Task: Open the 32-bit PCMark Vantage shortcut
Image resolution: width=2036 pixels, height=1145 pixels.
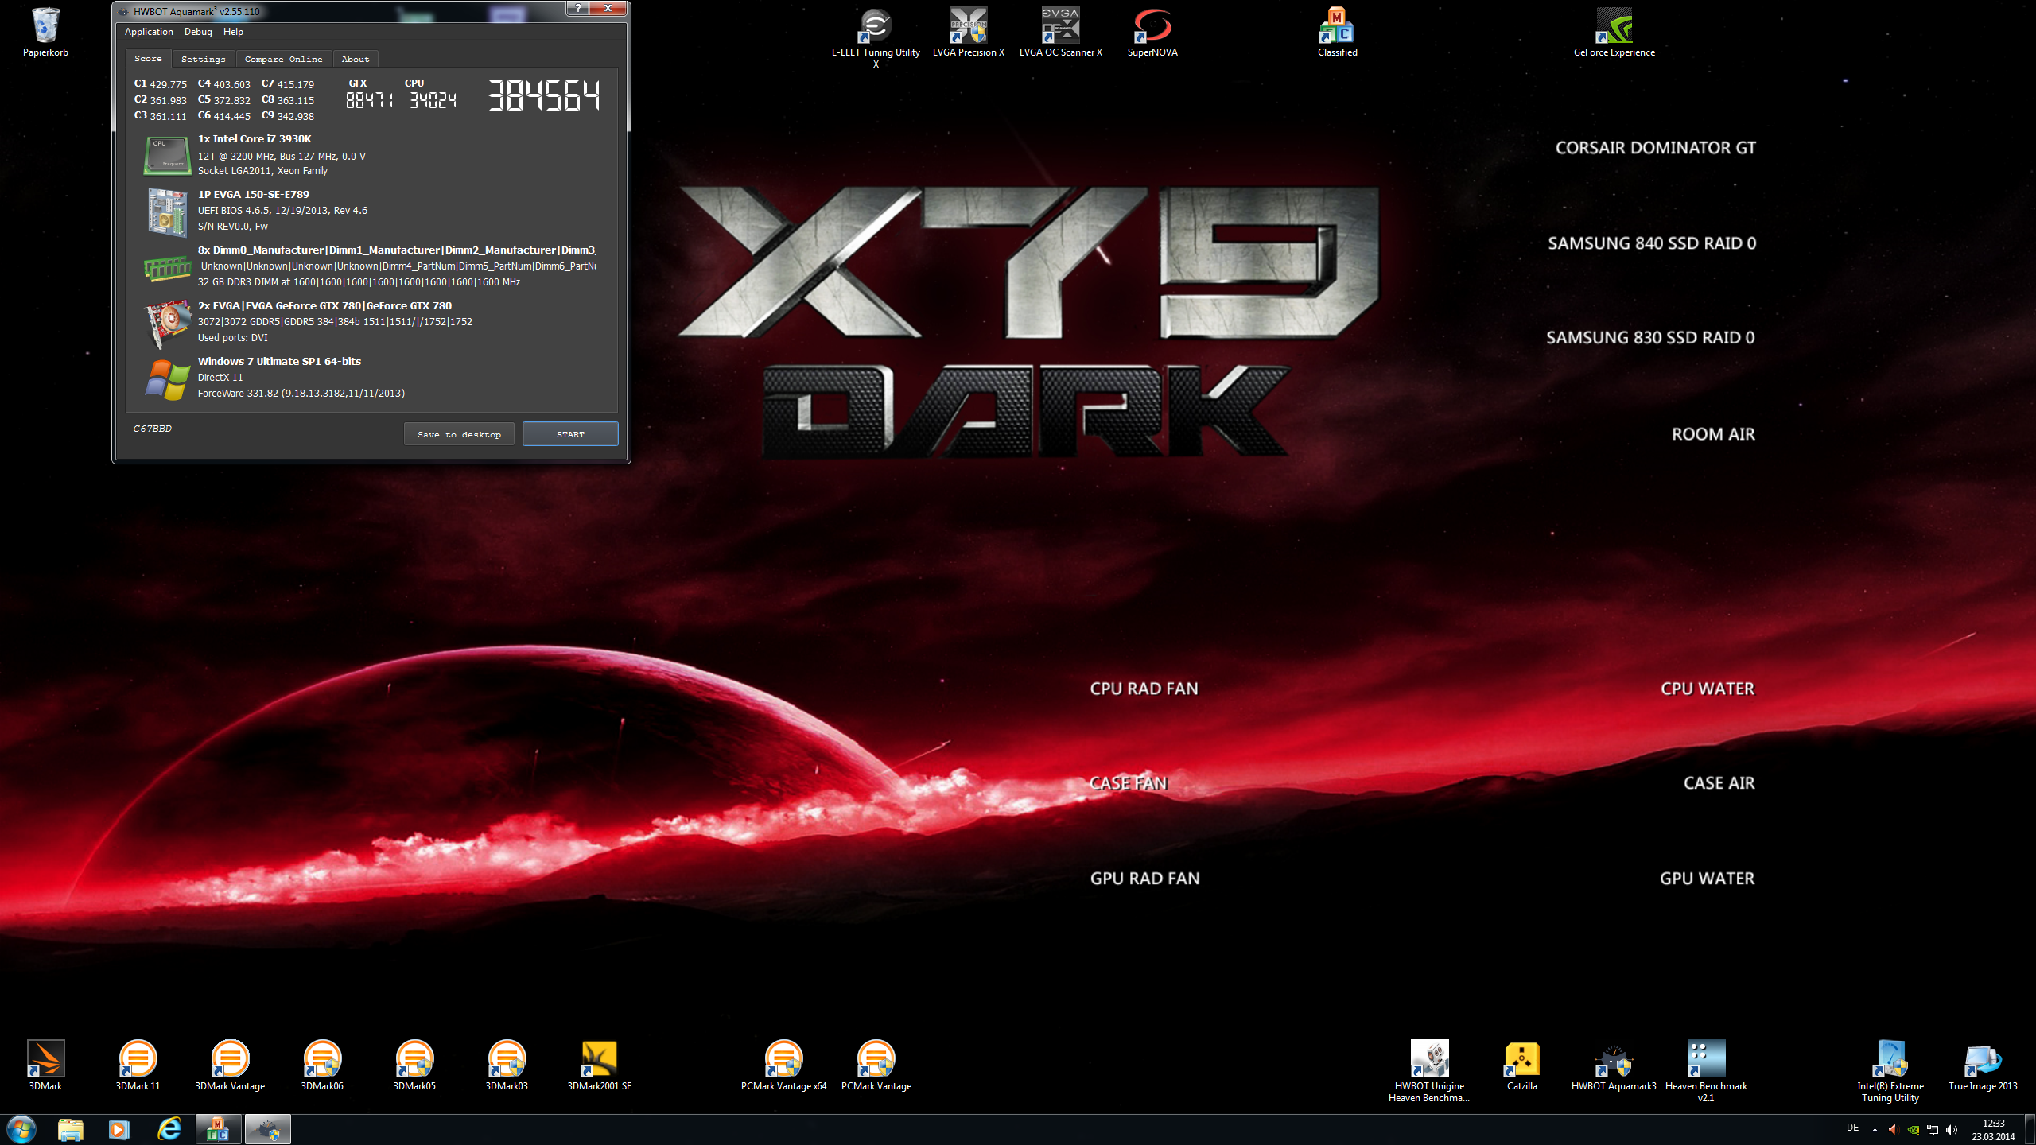Action: click(x=876, y=1065)
